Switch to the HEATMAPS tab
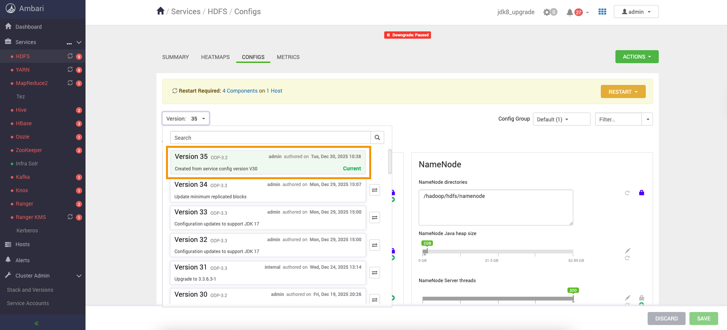Screen dimensions: 727x330 (x=215, y=57)
